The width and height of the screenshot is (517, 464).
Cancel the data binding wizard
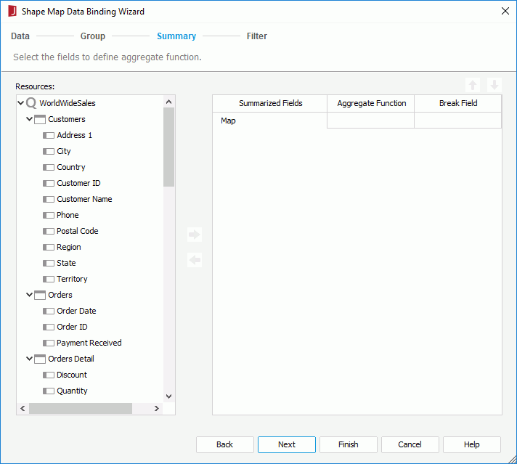click(x=410, y=444)
